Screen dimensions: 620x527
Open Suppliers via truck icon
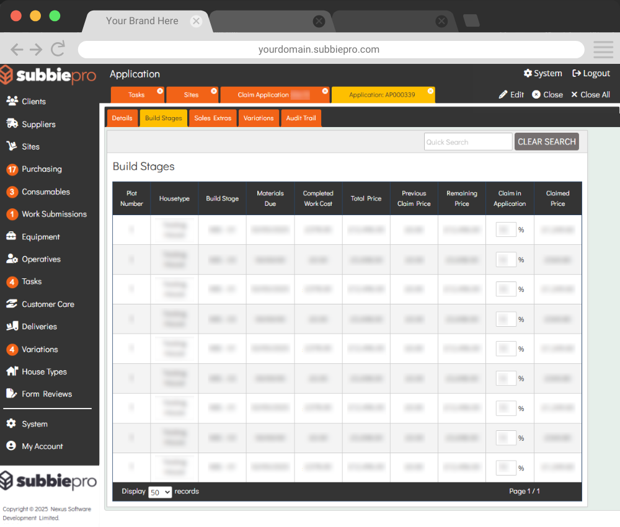click(x=12, y=124)
